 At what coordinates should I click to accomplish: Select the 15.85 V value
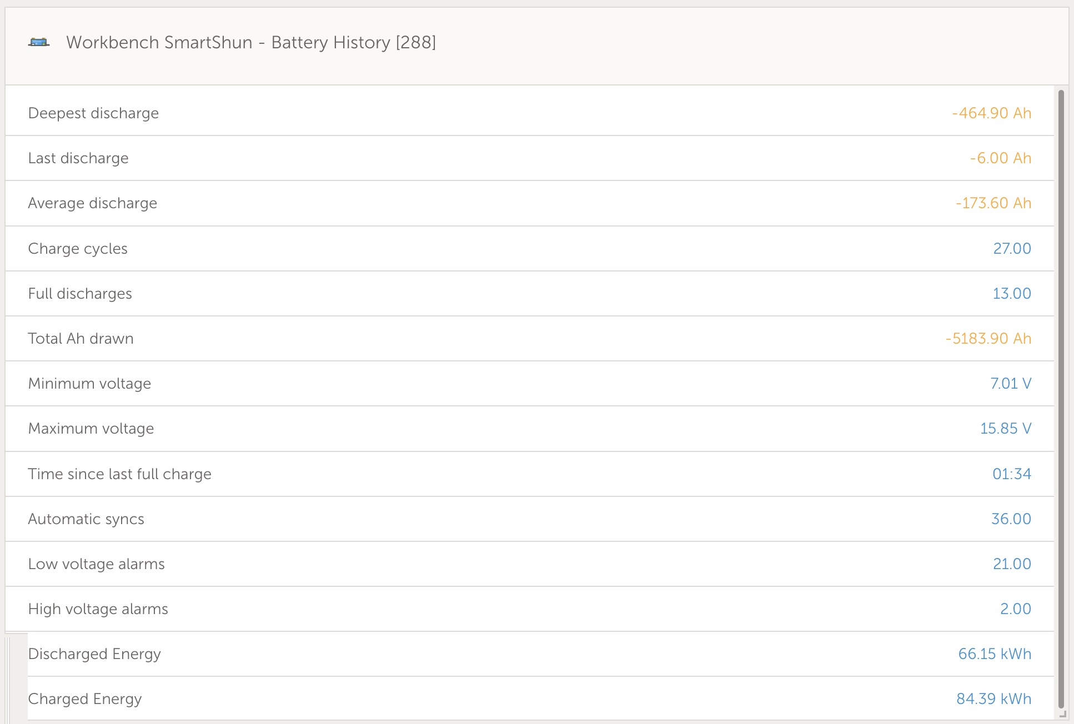coord(1006,429)
